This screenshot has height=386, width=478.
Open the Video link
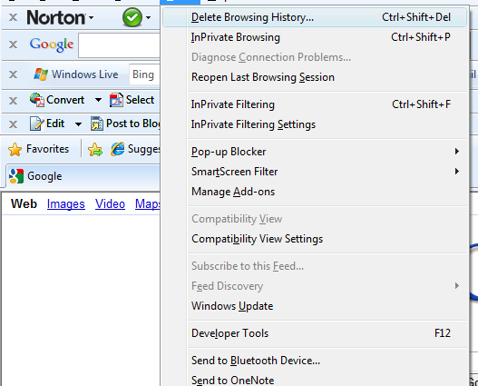coord(110,203)
